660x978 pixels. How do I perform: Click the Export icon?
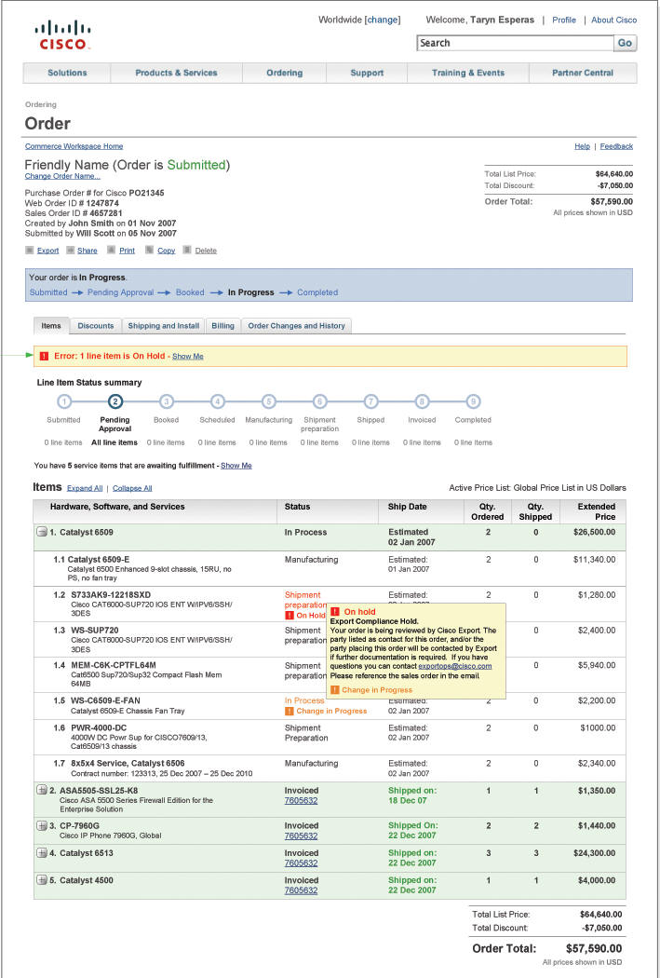coord(29,251)
